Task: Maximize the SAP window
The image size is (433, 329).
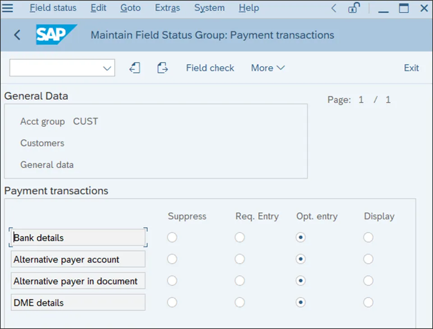Action: click(404, 8)
